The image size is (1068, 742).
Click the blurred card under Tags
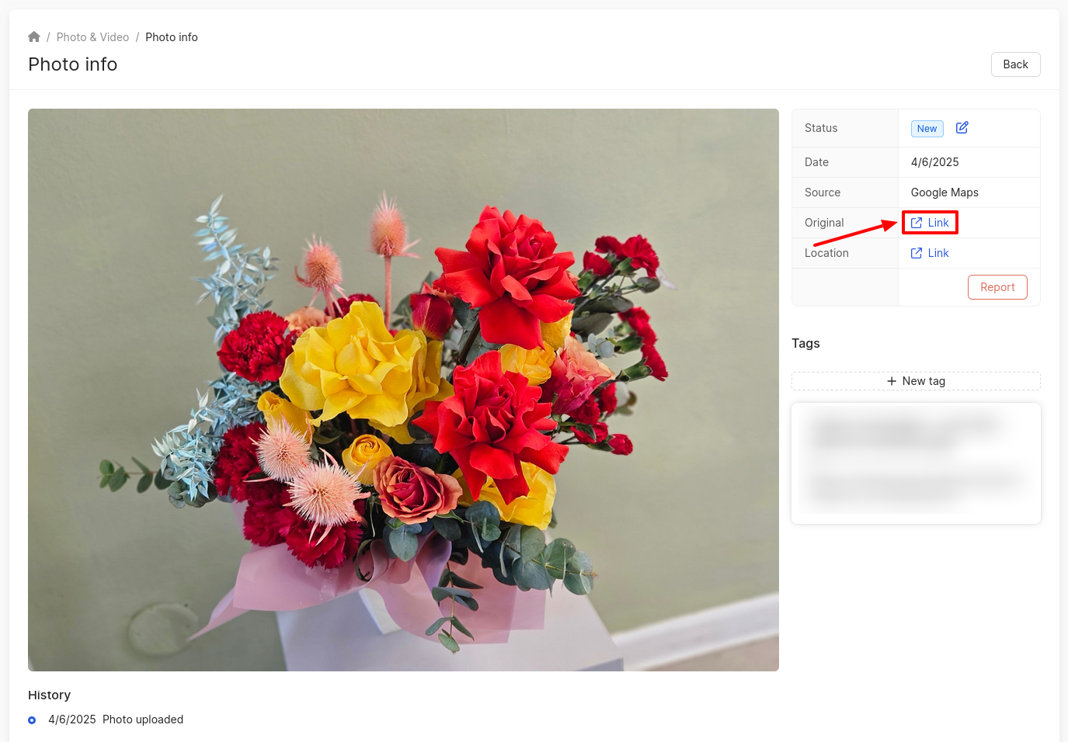point(916,463)
